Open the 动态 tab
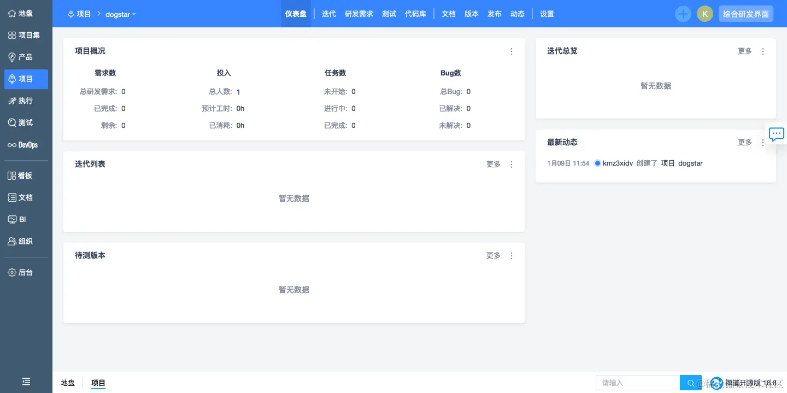Image resolution: width=787 pixels, height=393 pixels. [518, 14]
